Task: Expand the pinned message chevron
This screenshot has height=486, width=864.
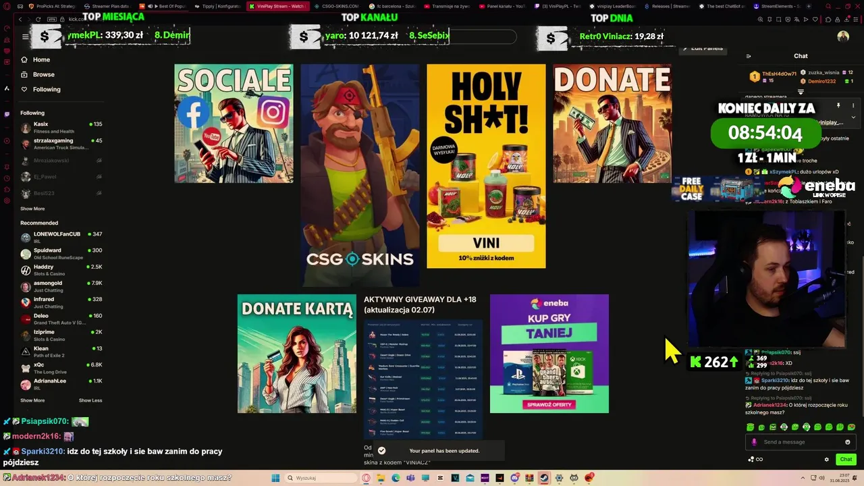Action: point(853,117)
